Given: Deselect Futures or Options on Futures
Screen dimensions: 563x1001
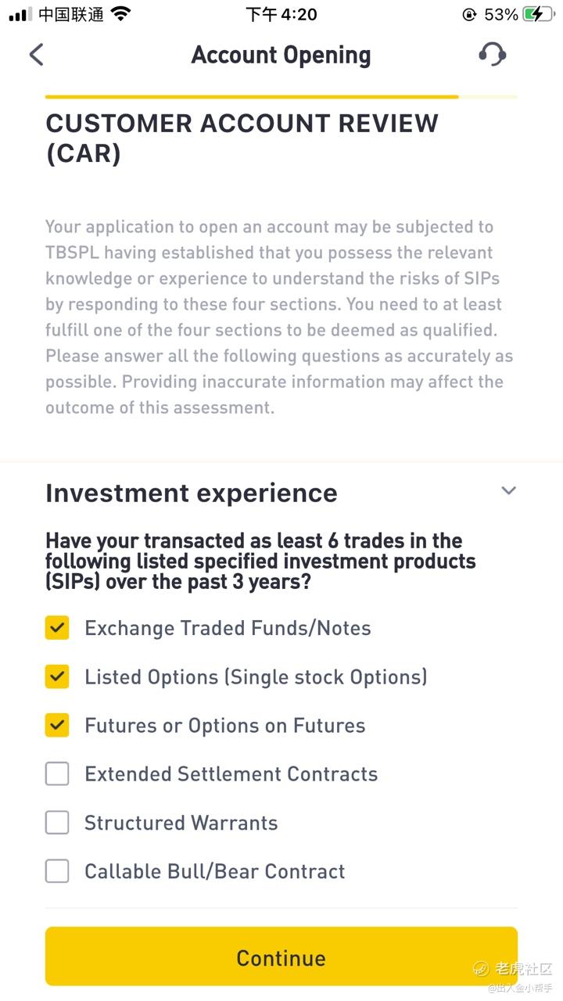Looking at the screenshot, I should pyautogui.click(x=57, y=726).
